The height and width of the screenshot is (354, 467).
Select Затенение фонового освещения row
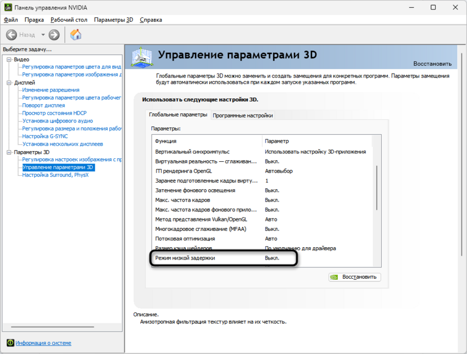coord(262,190)
